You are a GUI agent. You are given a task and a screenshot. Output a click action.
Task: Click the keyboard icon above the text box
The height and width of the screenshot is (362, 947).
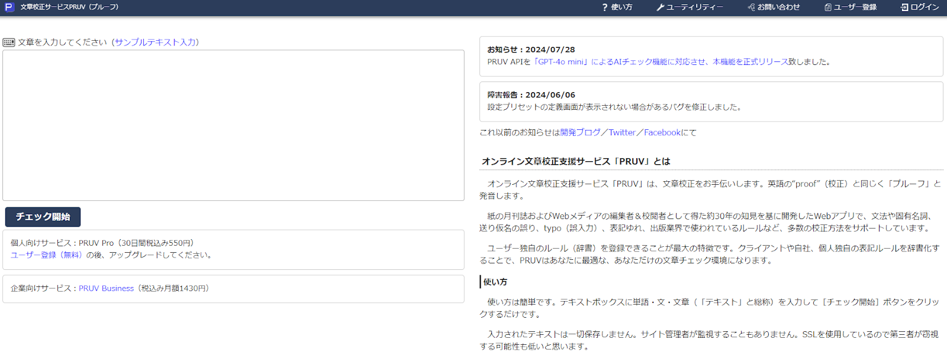coord(9,43)
